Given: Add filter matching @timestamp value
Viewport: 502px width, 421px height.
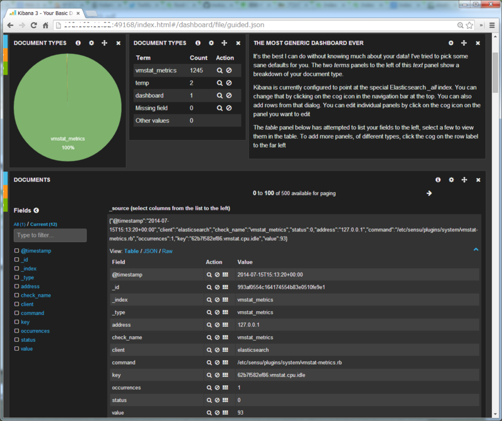Looking at the screenshot, I should click(209, 275).
